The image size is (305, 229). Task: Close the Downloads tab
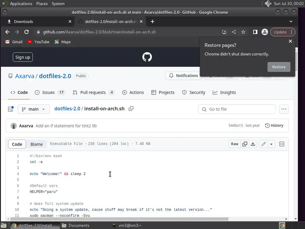click(70, 21)
